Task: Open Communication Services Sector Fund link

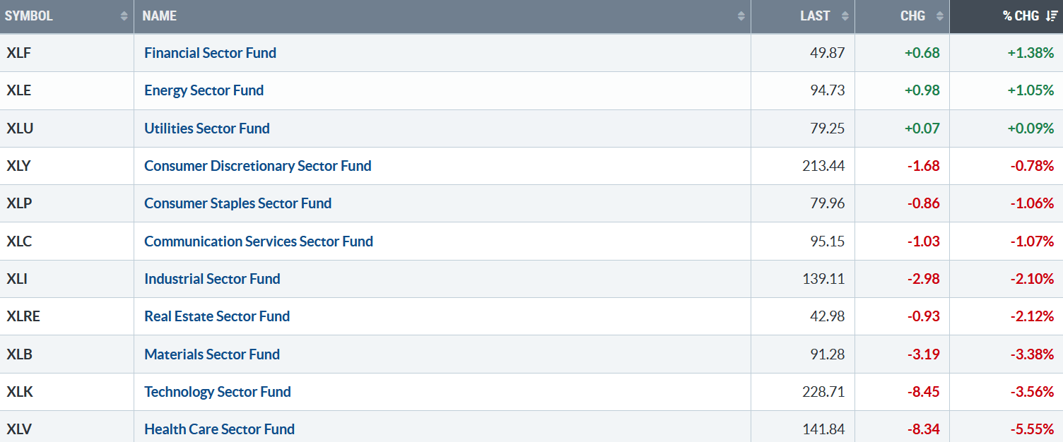Action: click(x=259, y=241)
